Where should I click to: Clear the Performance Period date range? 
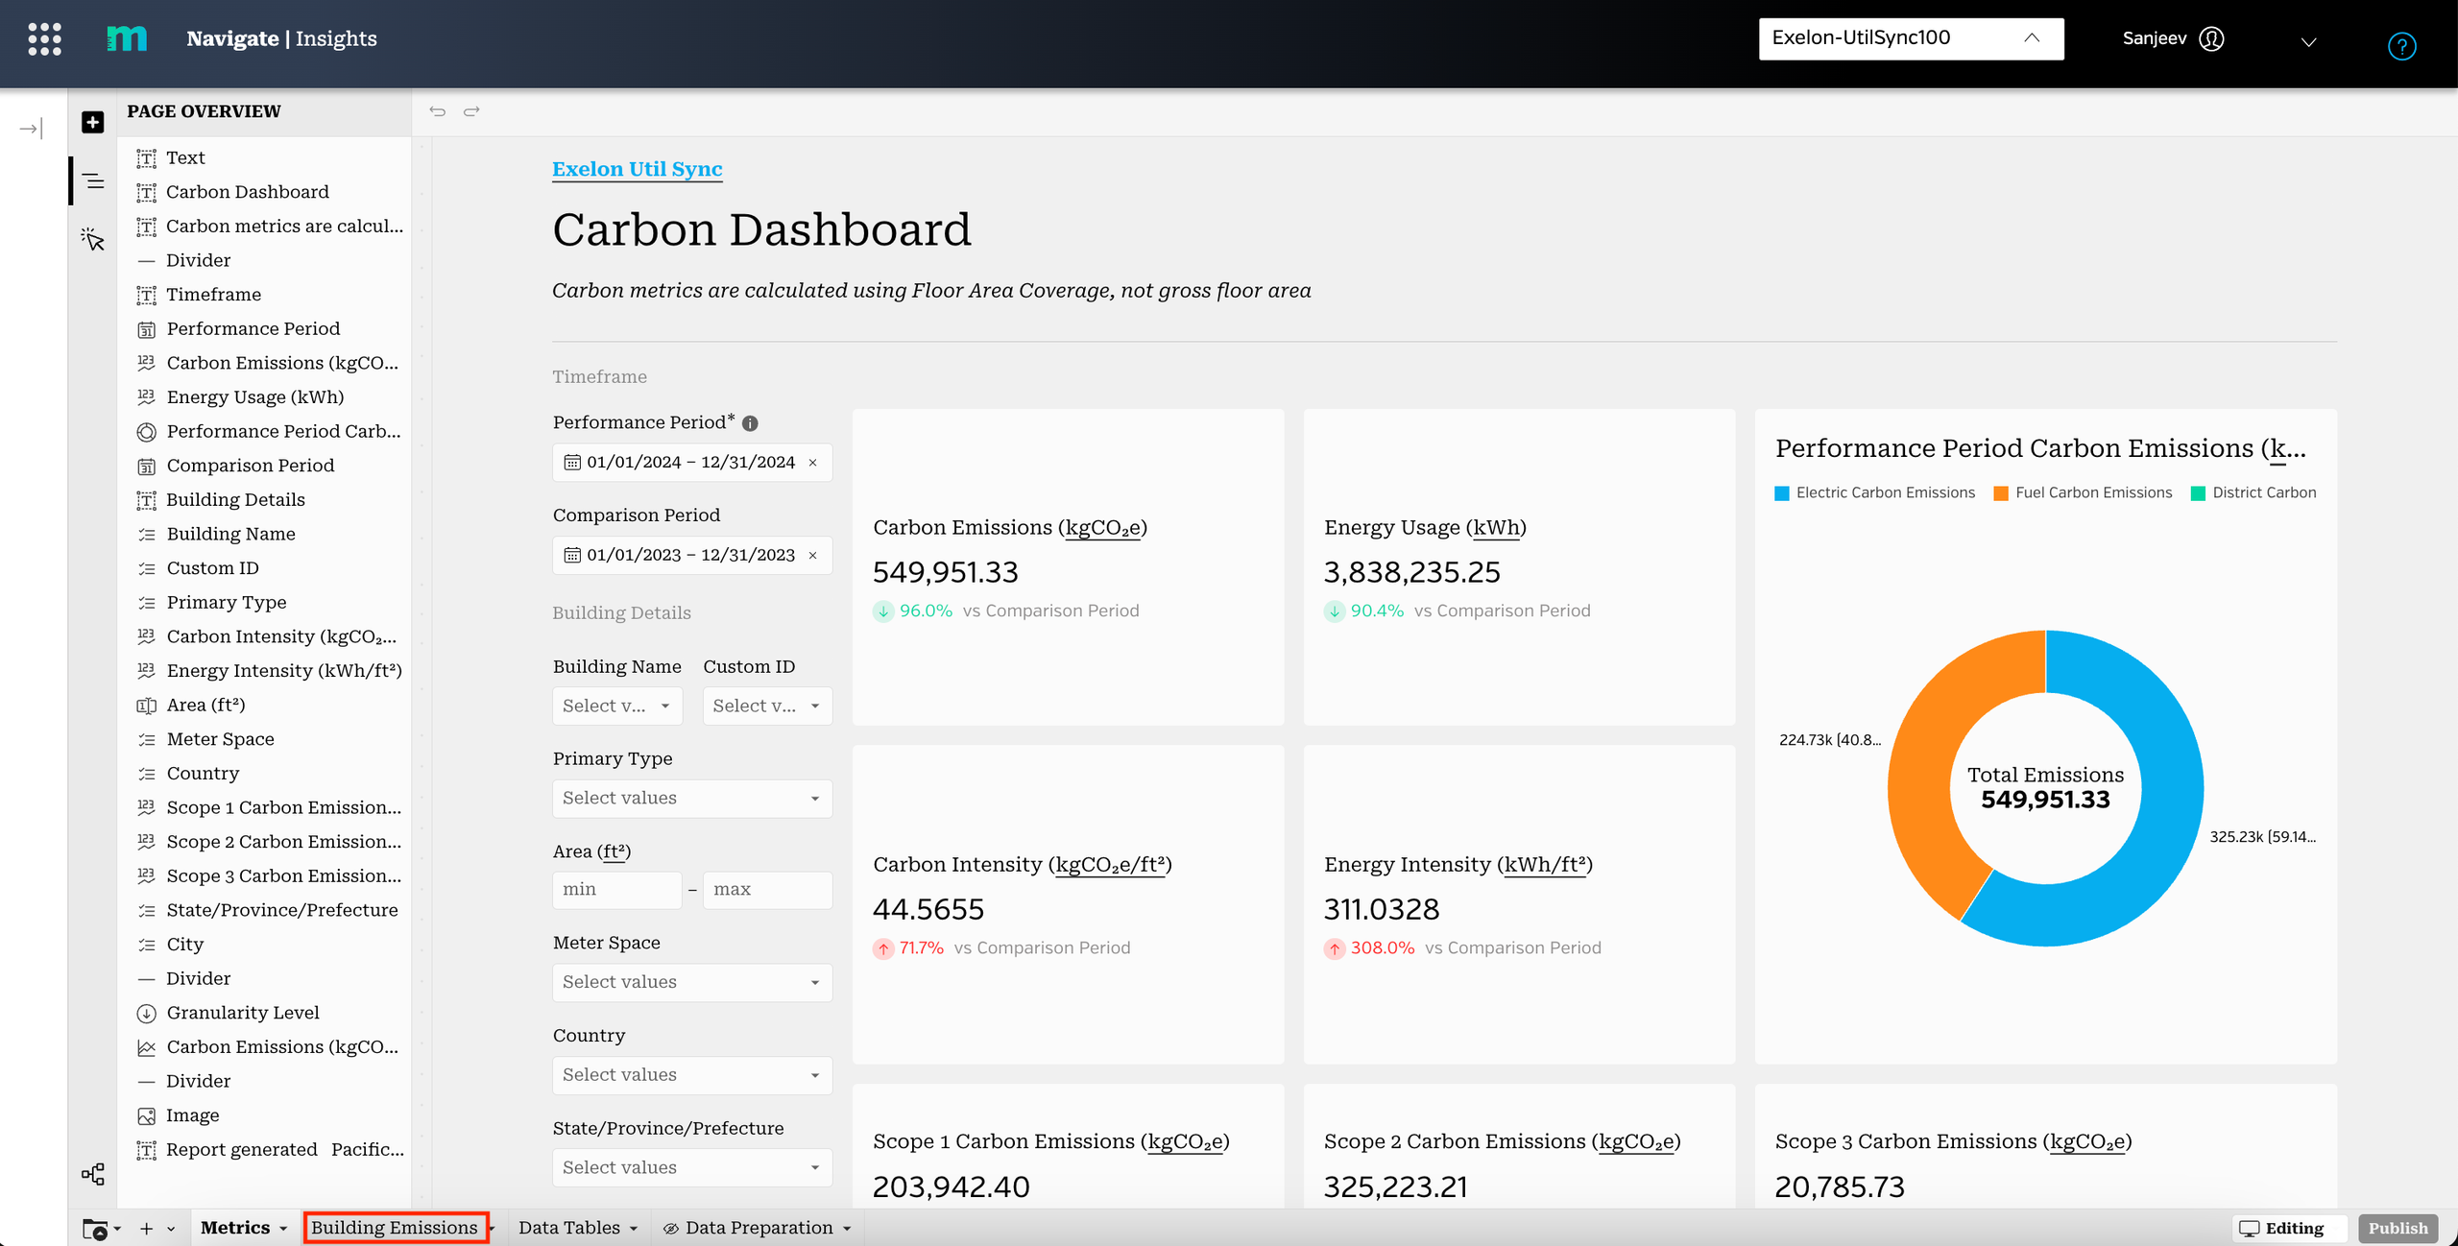tap(812, 463)
